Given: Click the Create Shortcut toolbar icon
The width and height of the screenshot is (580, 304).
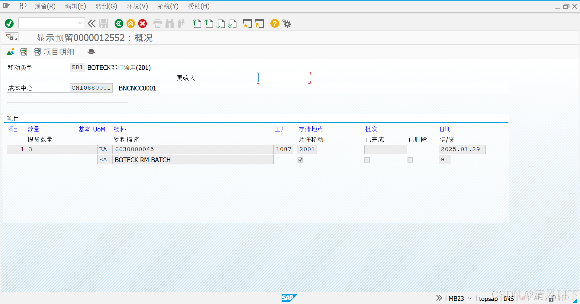Looking at the screenshot, I should point(259,24).
